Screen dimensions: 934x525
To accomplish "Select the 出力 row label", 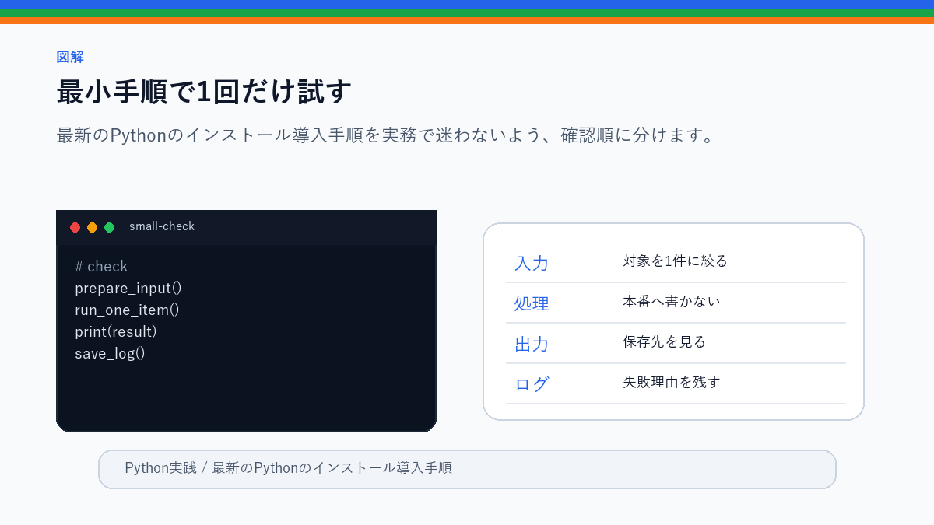I will (532, 344).
